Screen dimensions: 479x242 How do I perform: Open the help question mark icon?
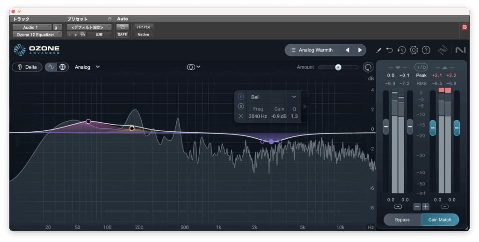[x=426, y=50]
